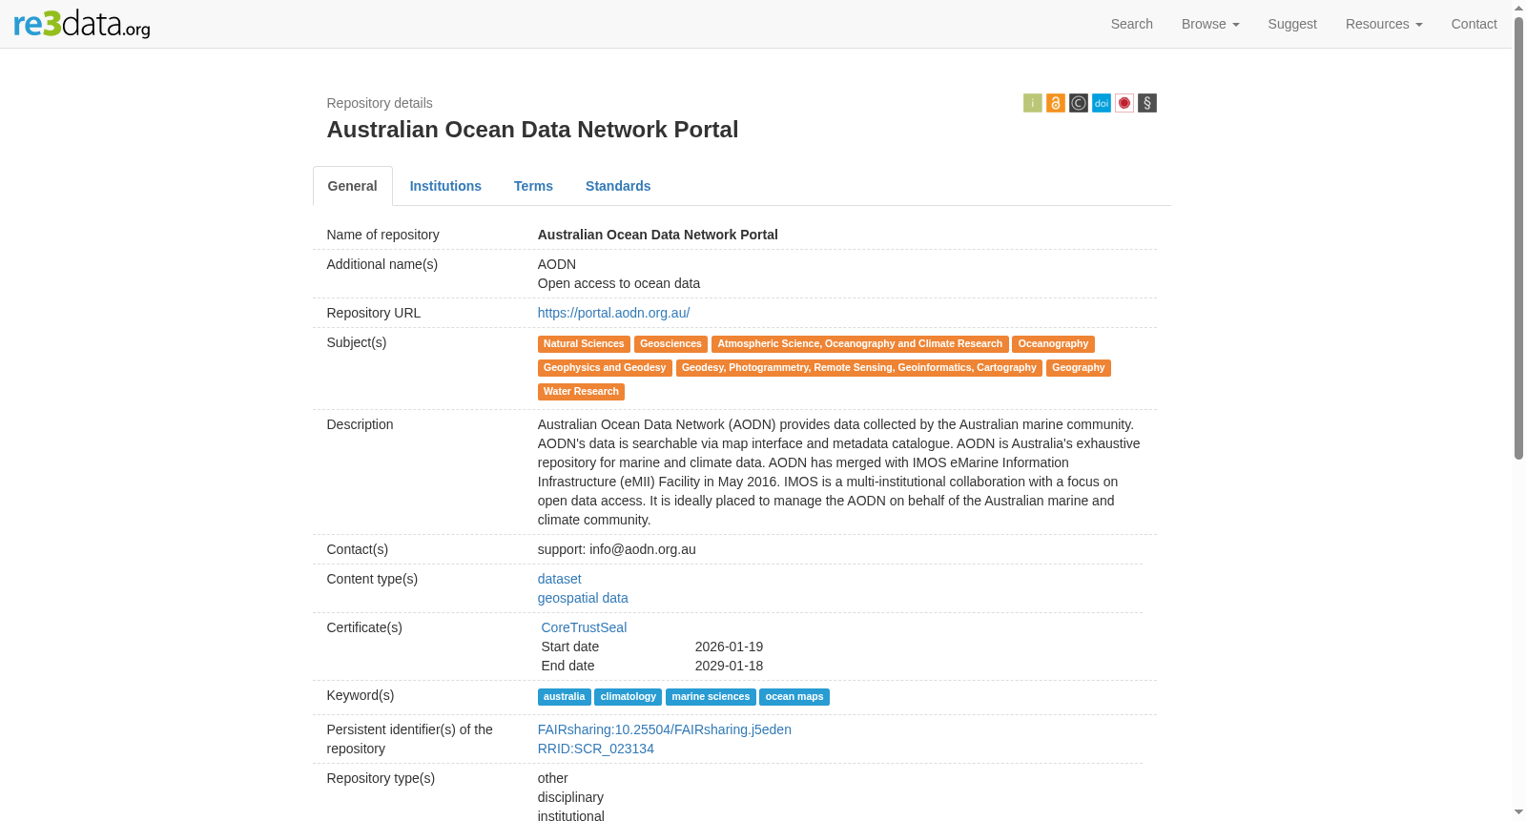Open the CoreTrustSeal certificate link
The width and height of the screenshot is (1526, 821).
pyautogui.click(x=584, y=627)
